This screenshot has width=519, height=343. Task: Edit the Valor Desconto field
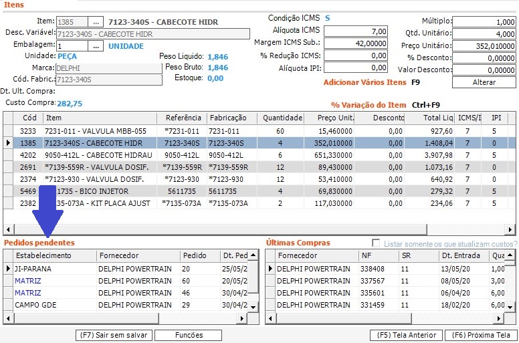pyautogui.click(x=484, y=70)
